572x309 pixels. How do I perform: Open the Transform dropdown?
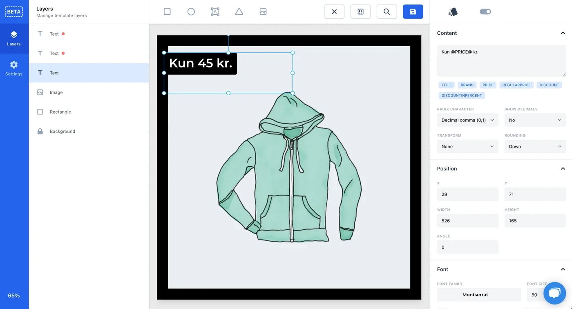(468, 147)
